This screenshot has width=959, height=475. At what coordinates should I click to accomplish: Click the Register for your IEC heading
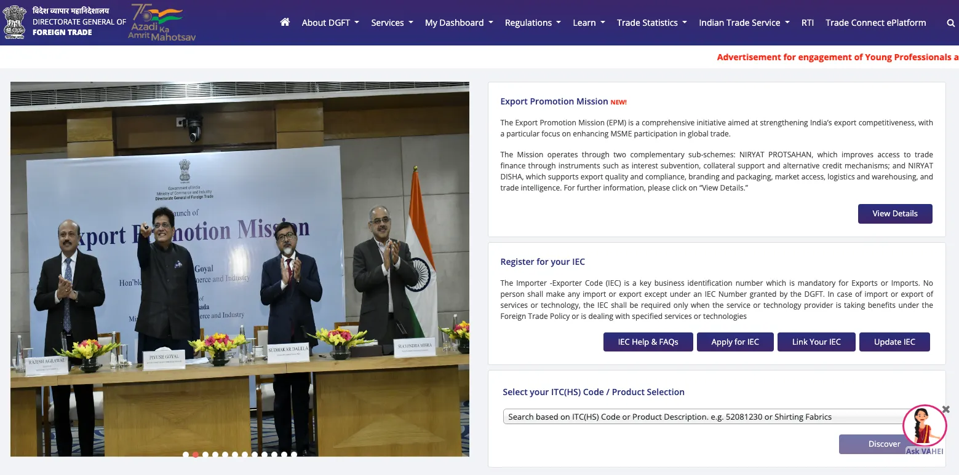(543, 262)
